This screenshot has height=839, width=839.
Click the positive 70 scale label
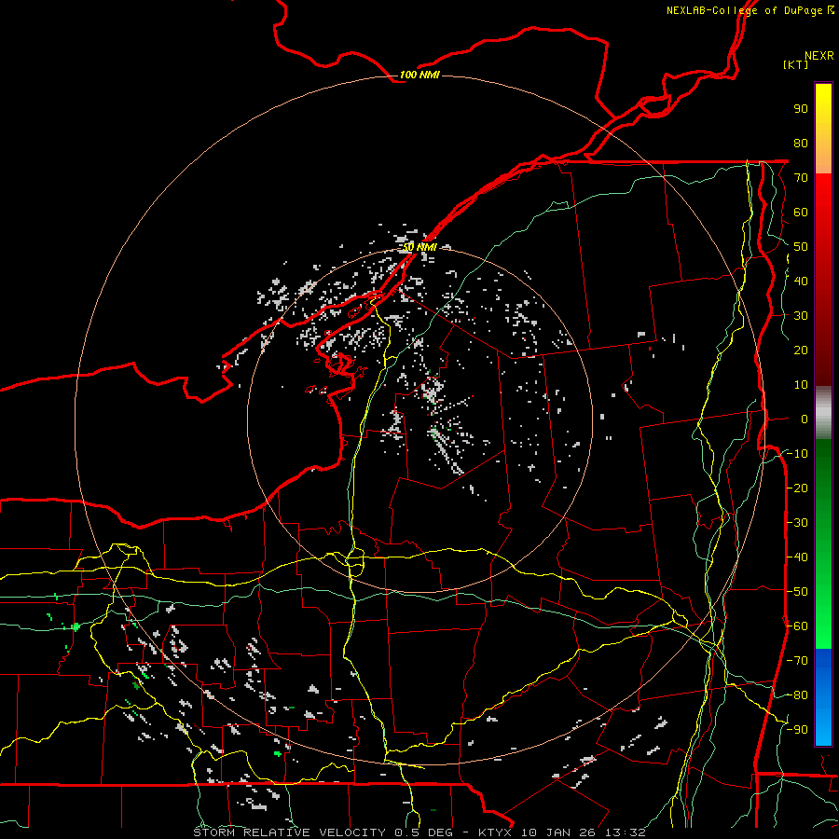coord(801,178)
